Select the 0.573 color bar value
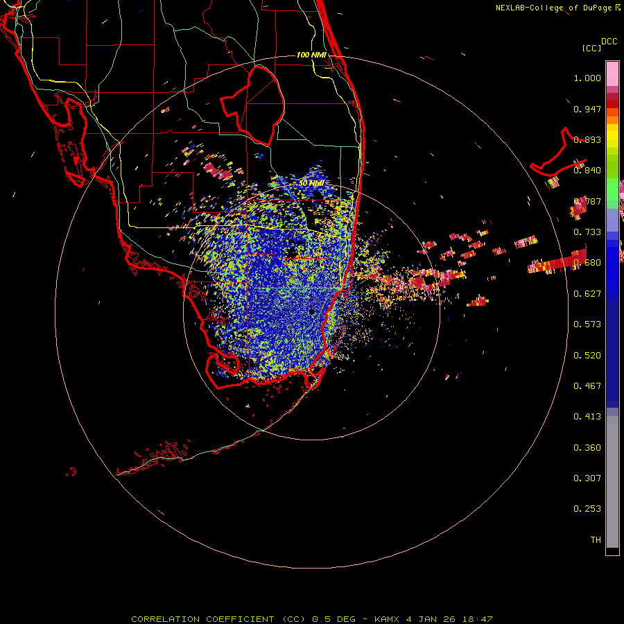This screenshot has width=624, height=624. click(x=587, y=324)
